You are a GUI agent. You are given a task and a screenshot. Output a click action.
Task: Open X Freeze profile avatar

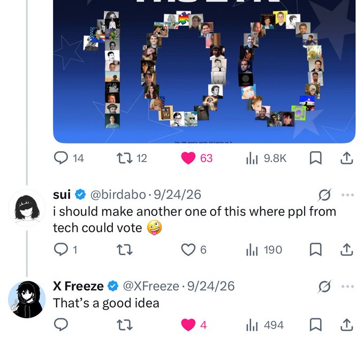27,299
